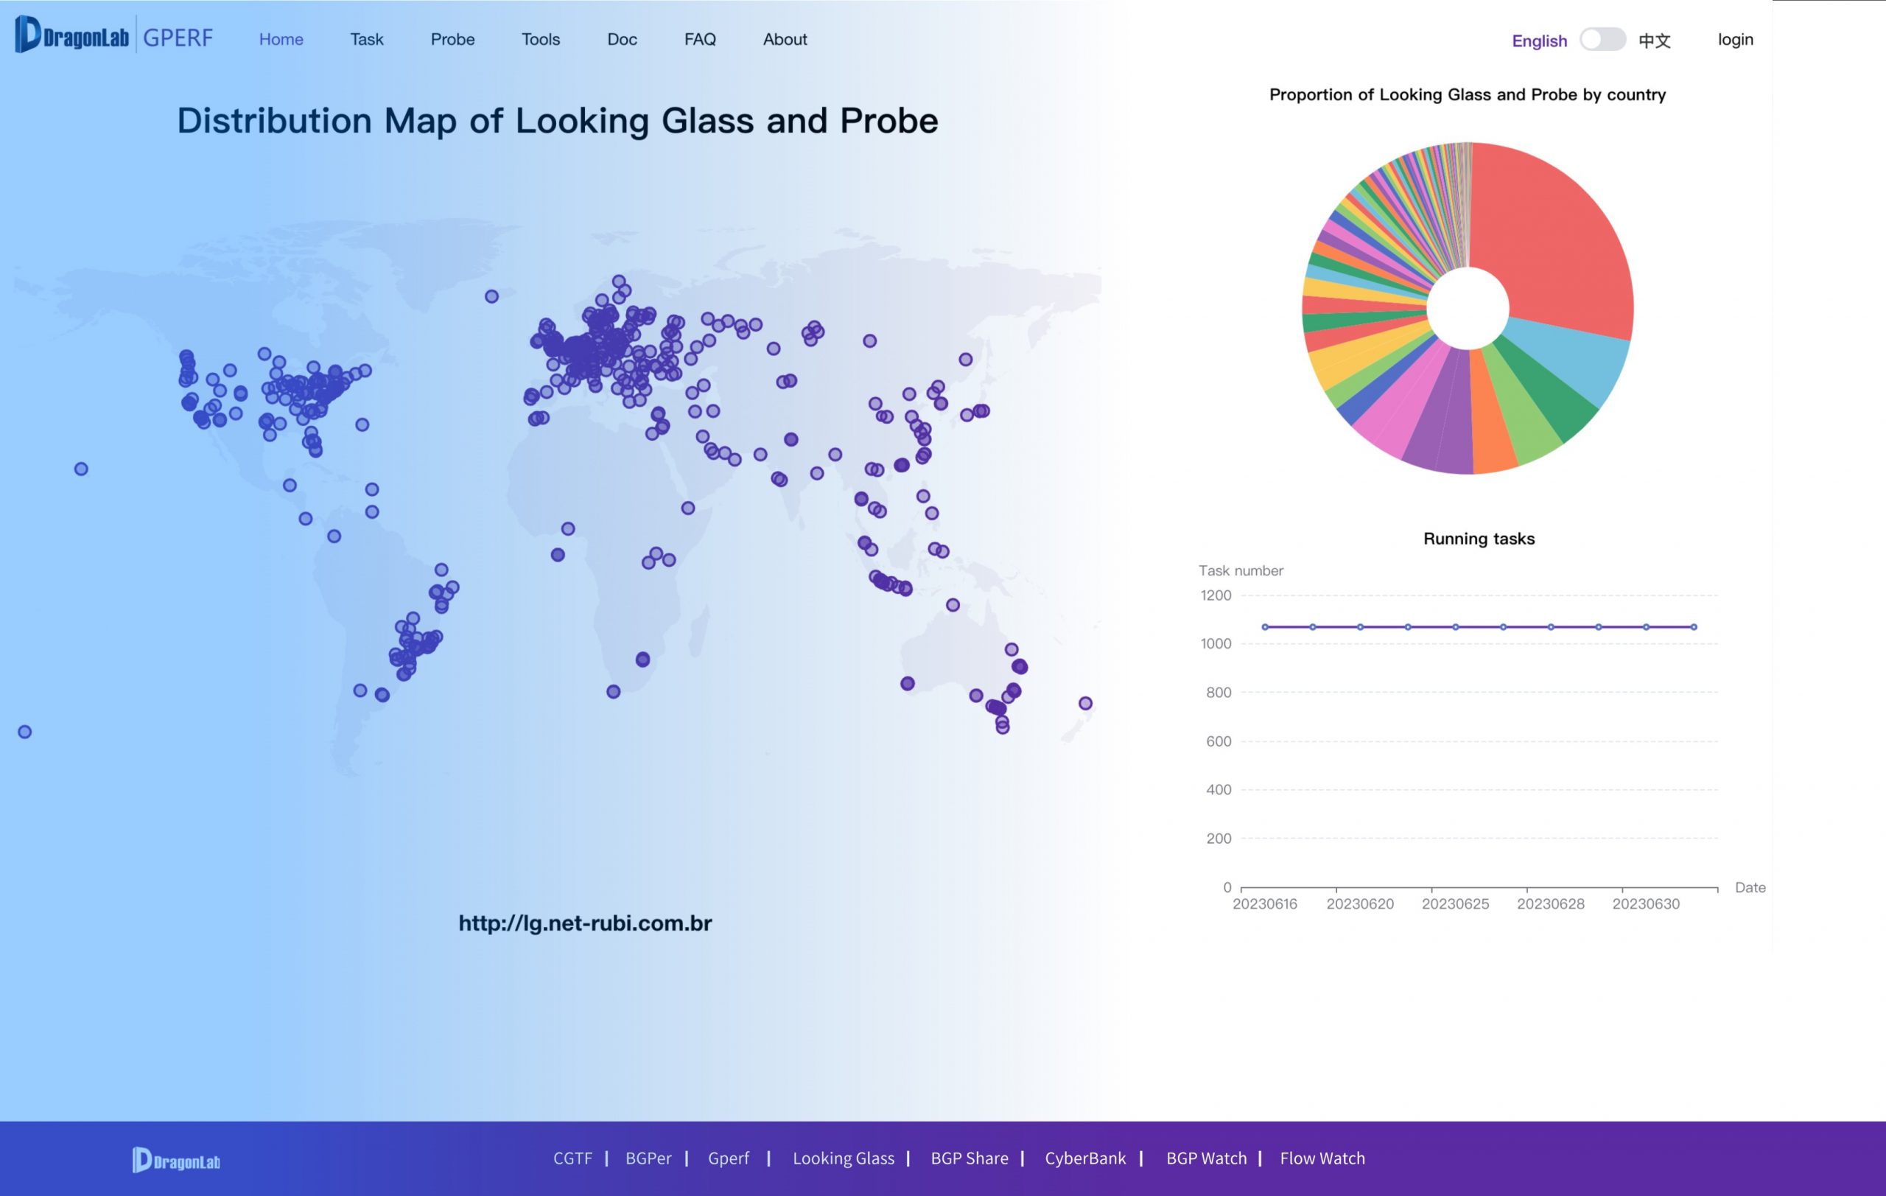
Task: Open the Tools menu
Action: click(x=541, y=39)
